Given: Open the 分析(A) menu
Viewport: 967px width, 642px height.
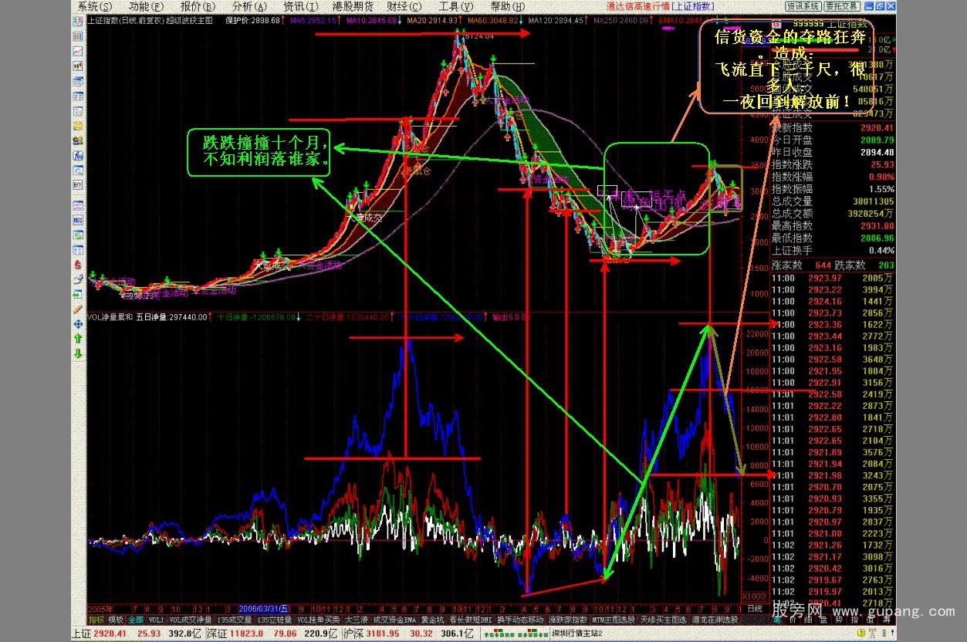Looking at the screenshot, I should tap(248, 6).
